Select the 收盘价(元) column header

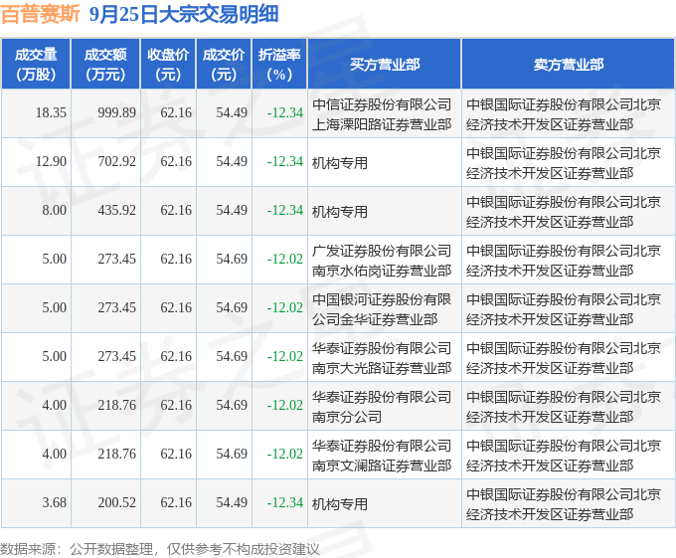tap(168, 65)
